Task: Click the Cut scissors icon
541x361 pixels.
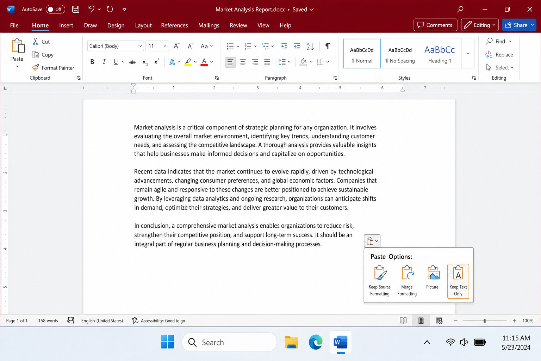Action: [x=35, y=42]
